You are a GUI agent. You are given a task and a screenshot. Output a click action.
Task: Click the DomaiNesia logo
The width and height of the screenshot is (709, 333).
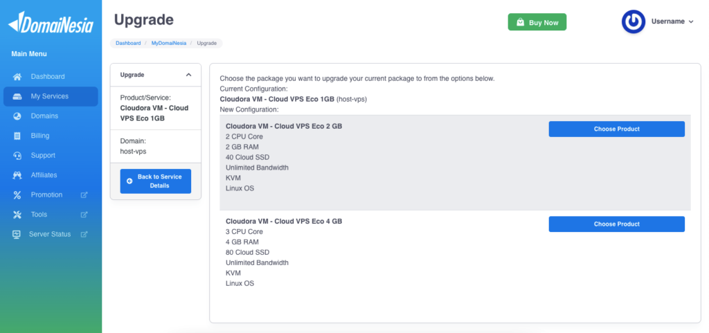point(51,23)
